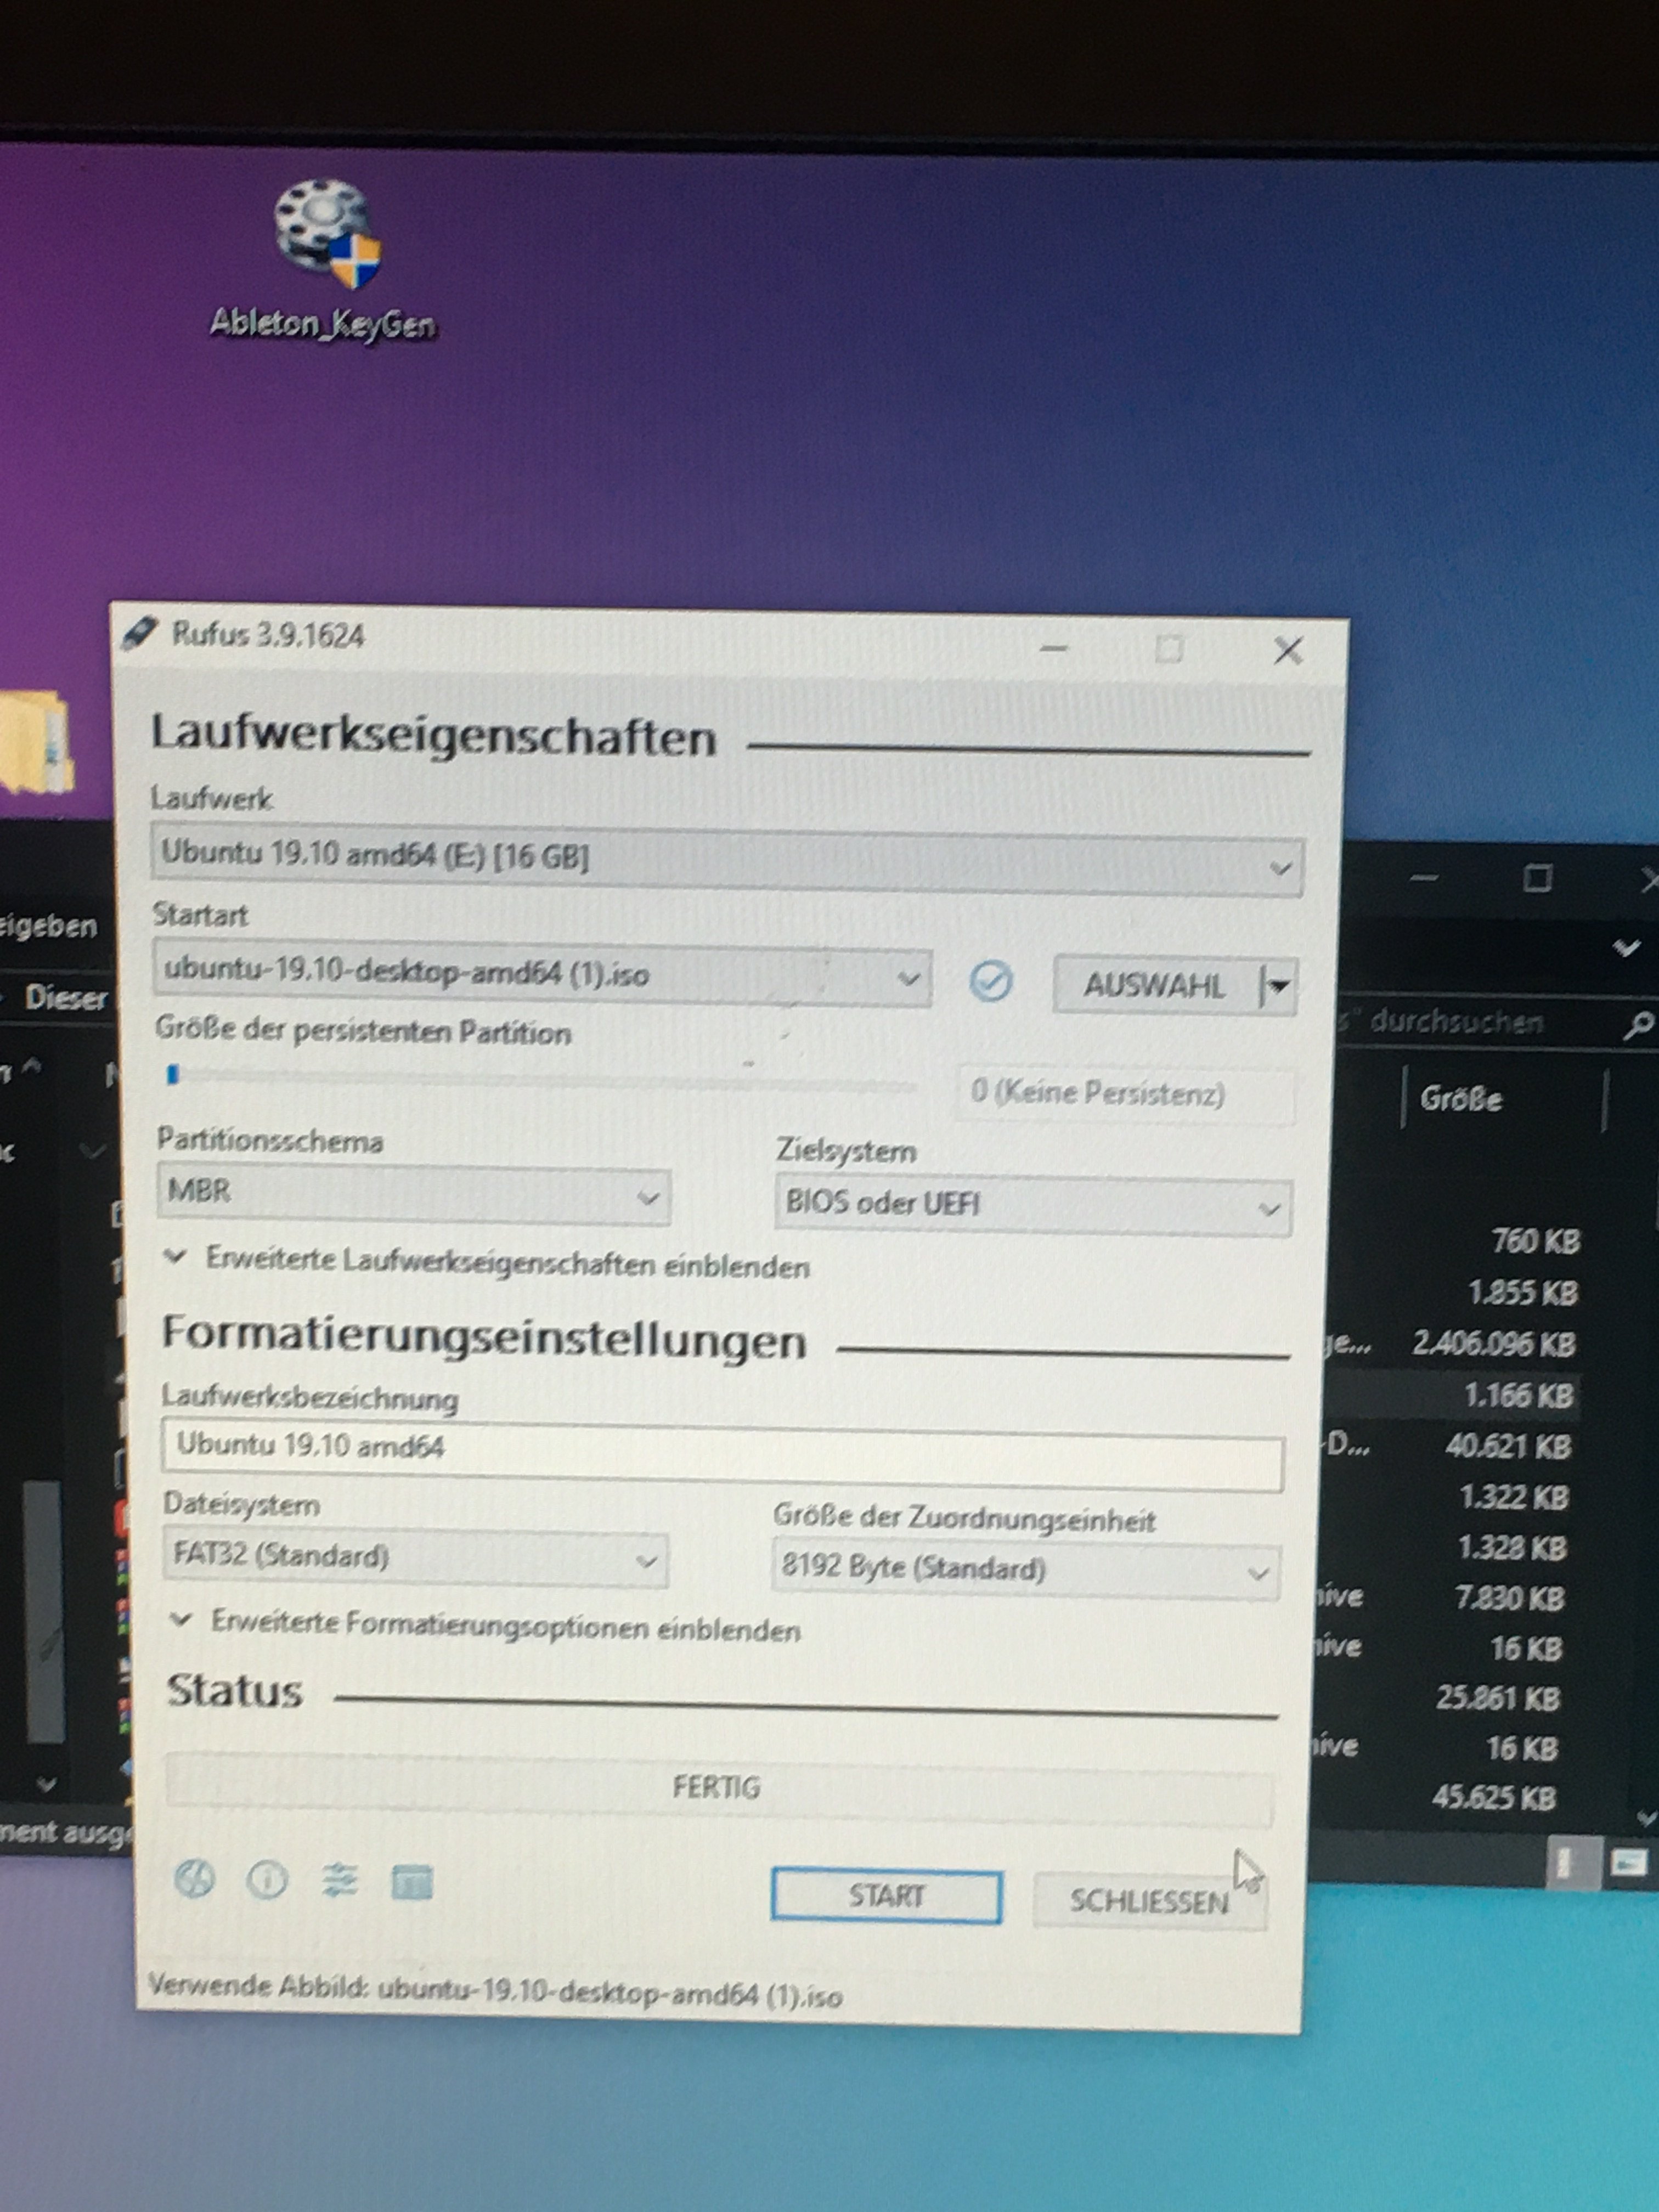Click the Rufus app icon in title bar
Image resolution: width=1659 pixels, height=2212 pixels.
coord(140,633)
